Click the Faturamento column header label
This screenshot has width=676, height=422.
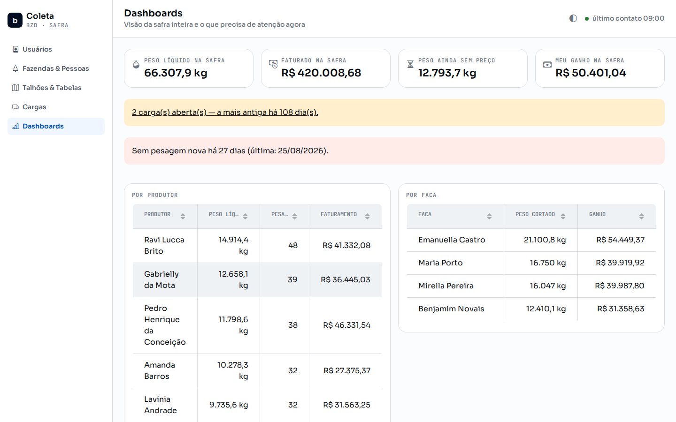point(339,214)
